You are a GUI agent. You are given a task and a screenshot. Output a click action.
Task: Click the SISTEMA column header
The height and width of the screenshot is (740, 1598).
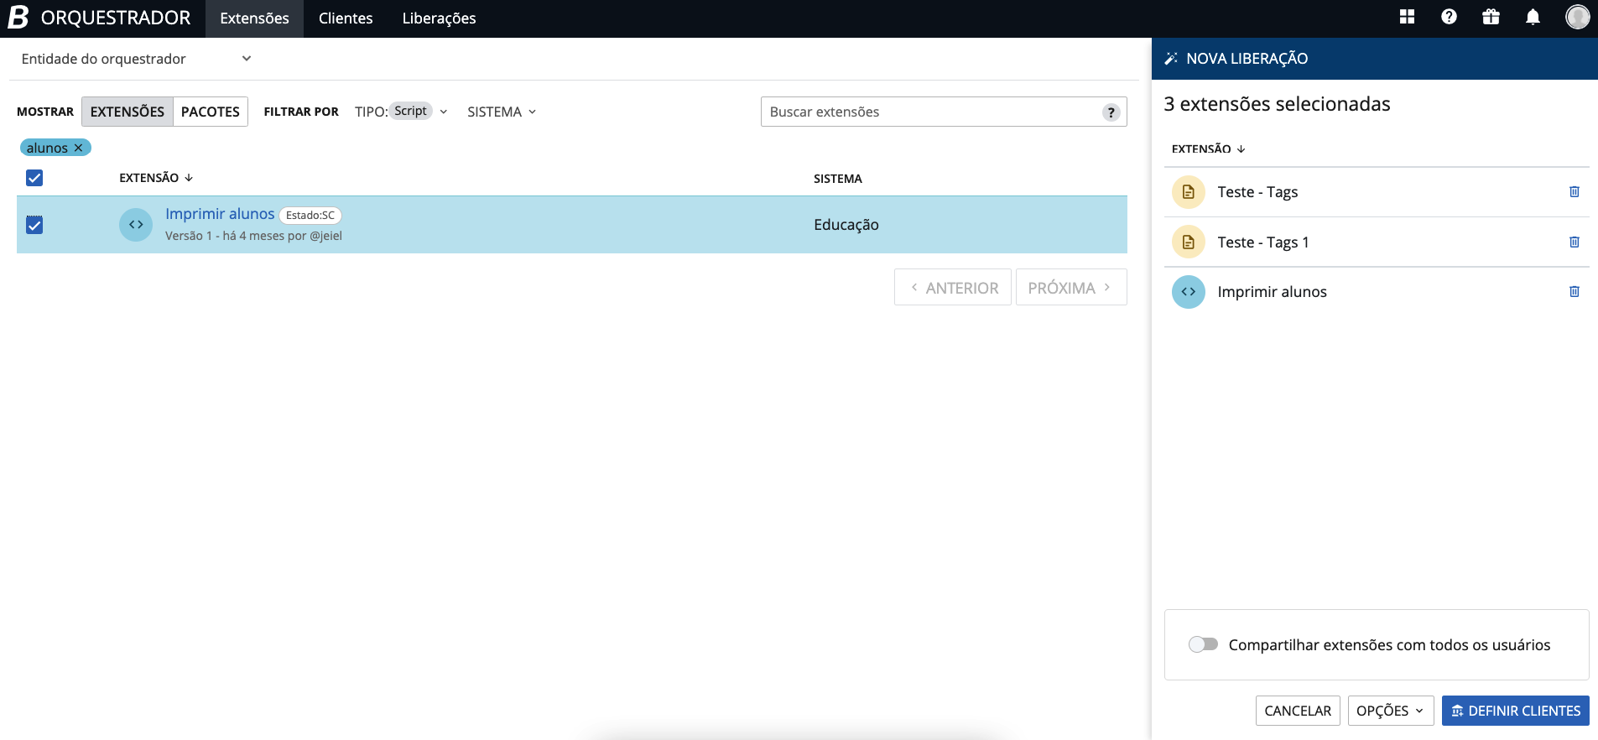pos(837,179)
